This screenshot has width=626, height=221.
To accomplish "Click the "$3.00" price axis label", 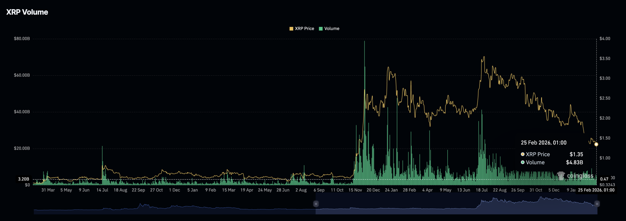I will [x=605, y=78].
